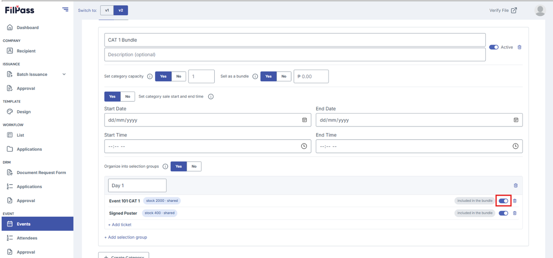Click the Recipient sidebar icon
Screen dimensions: 553x258
click(10, 51)
